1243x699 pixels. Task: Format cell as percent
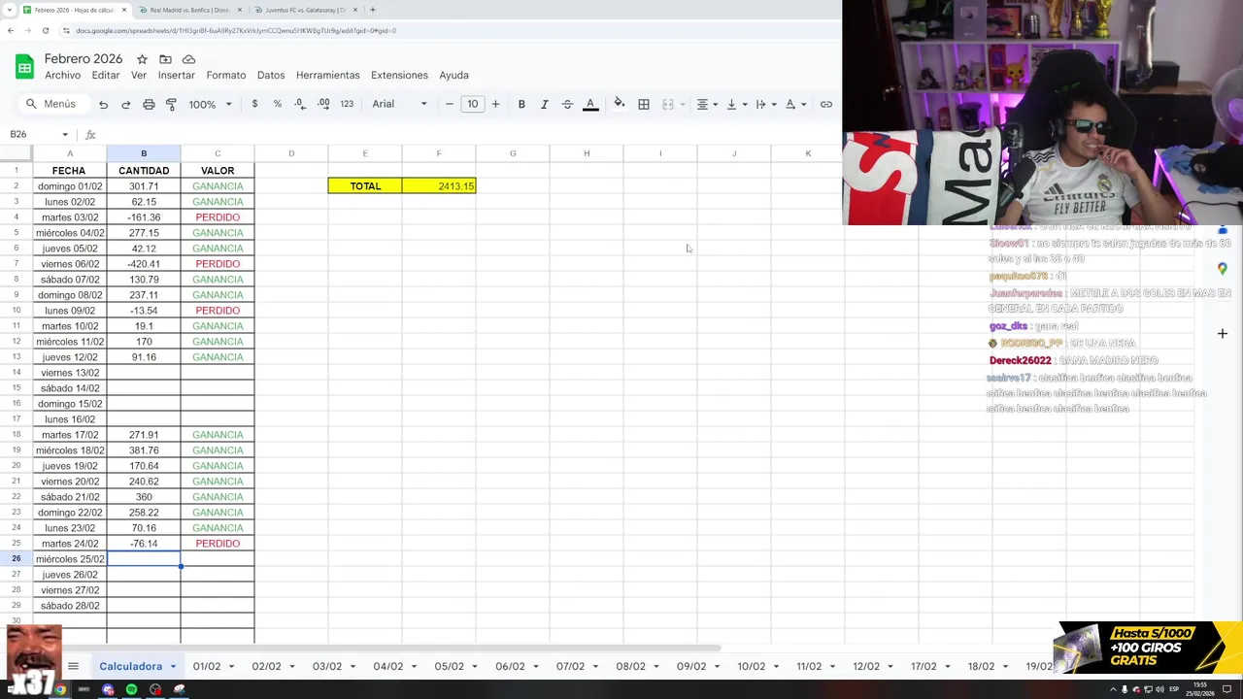[x=278, y=104]
